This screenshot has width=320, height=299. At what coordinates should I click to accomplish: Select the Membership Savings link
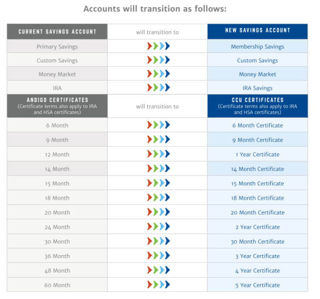pos(257,47)
